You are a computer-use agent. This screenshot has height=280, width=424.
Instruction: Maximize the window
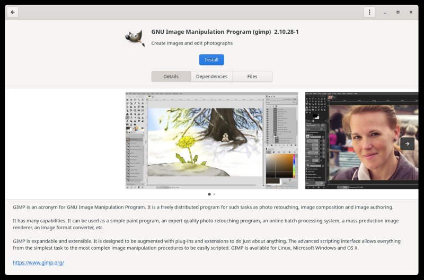(398, 12)
